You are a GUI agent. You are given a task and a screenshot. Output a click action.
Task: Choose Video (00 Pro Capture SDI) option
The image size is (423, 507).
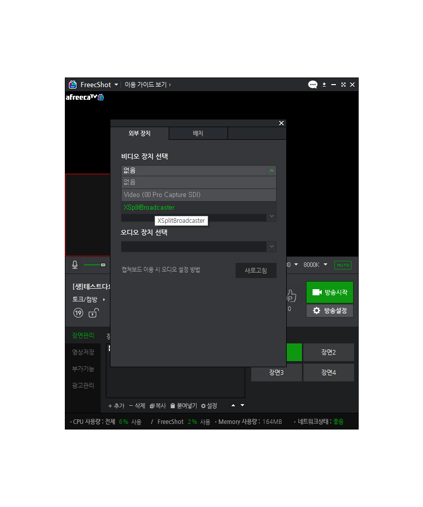tap(199, 194)
